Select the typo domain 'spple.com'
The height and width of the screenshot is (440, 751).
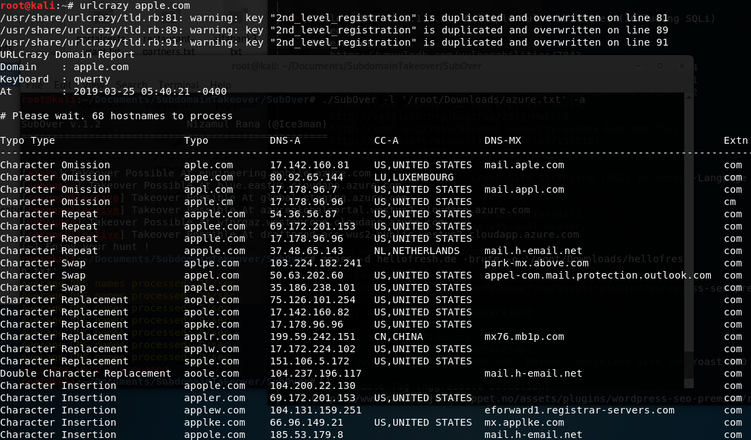(211, 361)
